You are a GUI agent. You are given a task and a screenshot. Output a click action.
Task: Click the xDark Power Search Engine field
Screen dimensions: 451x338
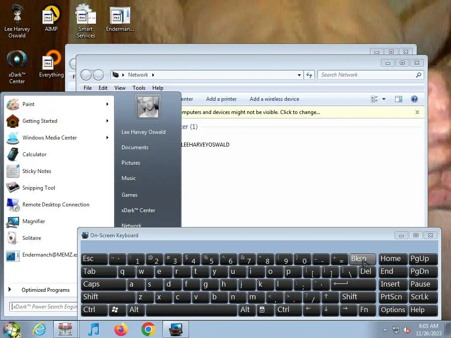pyautogui.click(x=44, y=307)
